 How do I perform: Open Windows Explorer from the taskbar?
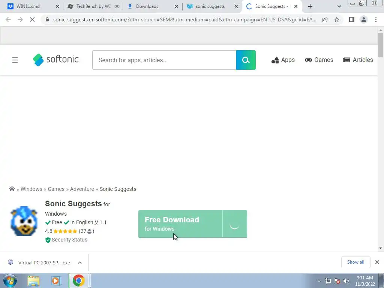(33, 280)
